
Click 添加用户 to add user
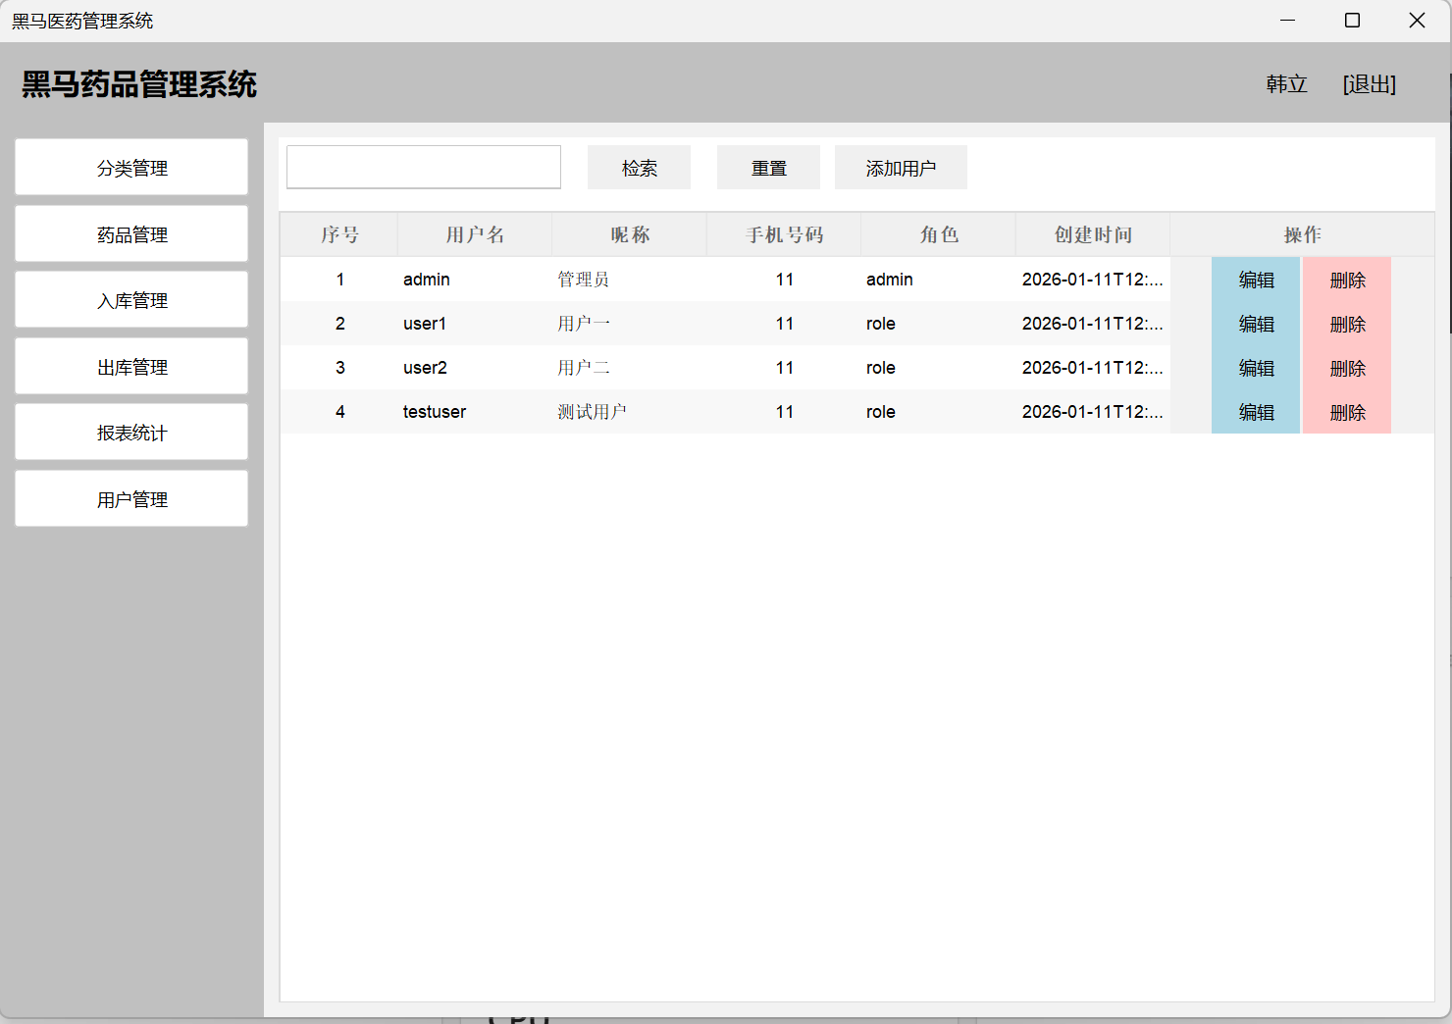click(x=900, y=168)
